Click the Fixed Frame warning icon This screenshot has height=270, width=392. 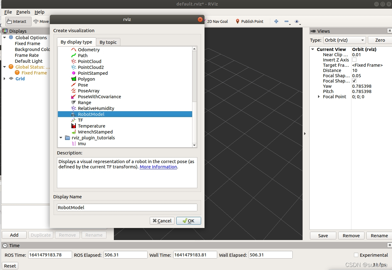pyautogui.click(x=17, y=73)
